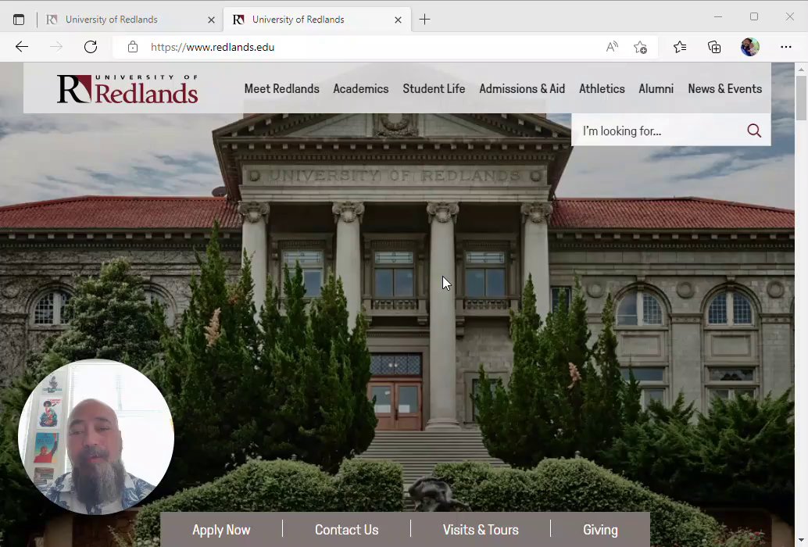Open a new tab with the plus button

coord(424,20)
